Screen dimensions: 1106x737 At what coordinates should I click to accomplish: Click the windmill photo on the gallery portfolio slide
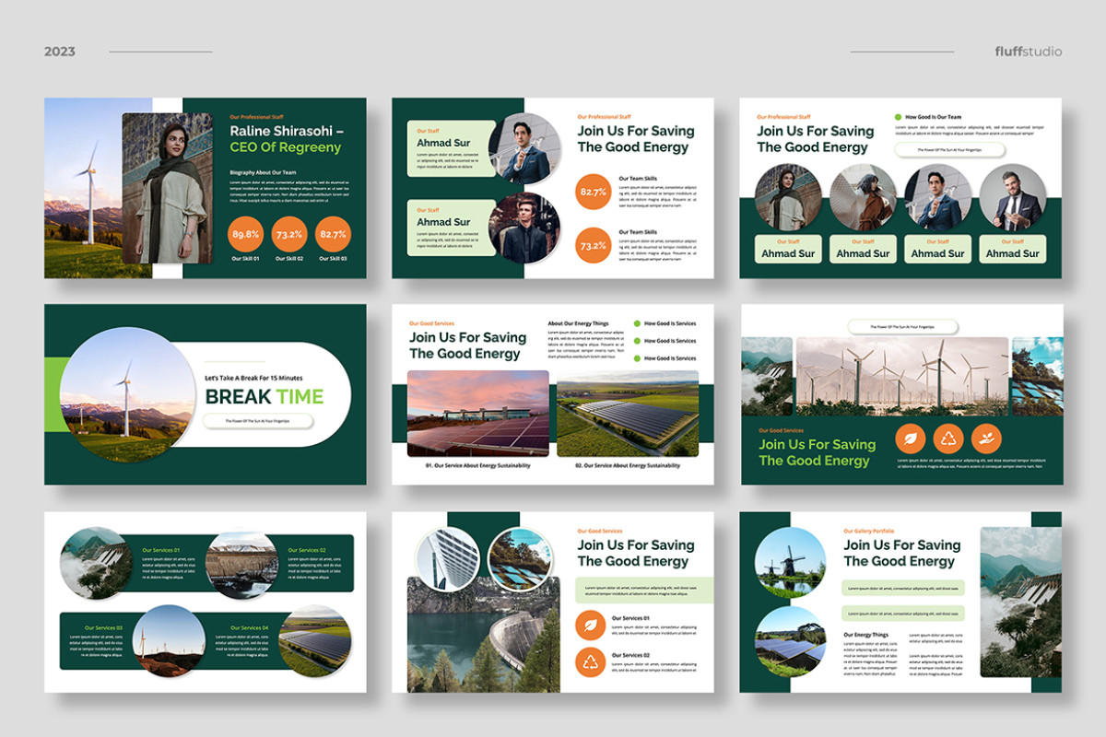787,563
